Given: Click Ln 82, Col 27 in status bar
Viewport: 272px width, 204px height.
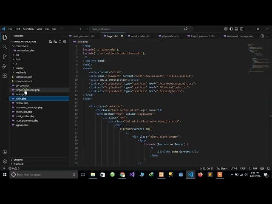Looking at the screenshot, I should pyautogui.click(x=207, y=168).
